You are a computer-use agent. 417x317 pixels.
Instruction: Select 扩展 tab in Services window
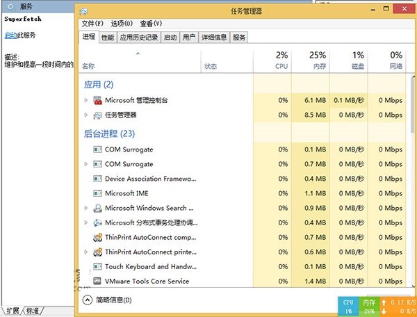coord(13,311)
